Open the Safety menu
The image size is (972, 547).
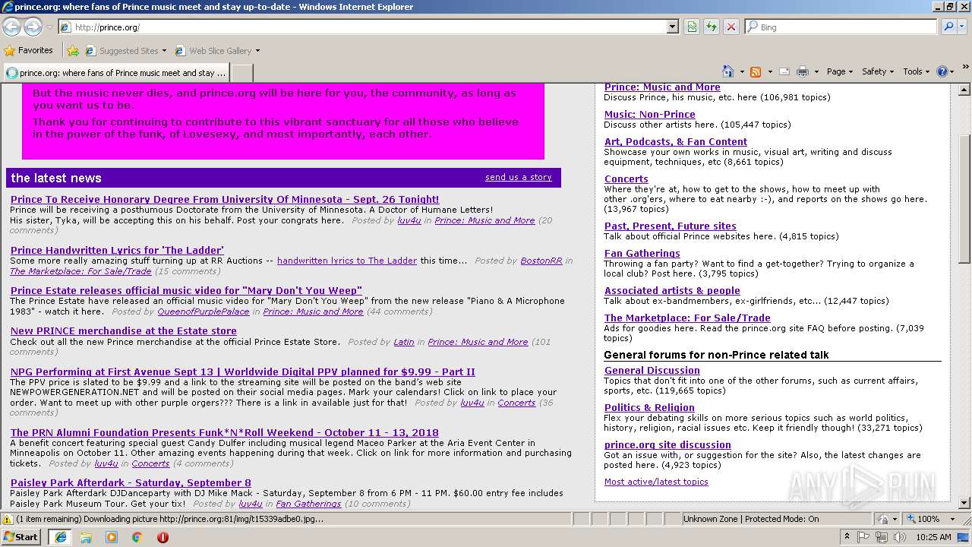point(878,71)
